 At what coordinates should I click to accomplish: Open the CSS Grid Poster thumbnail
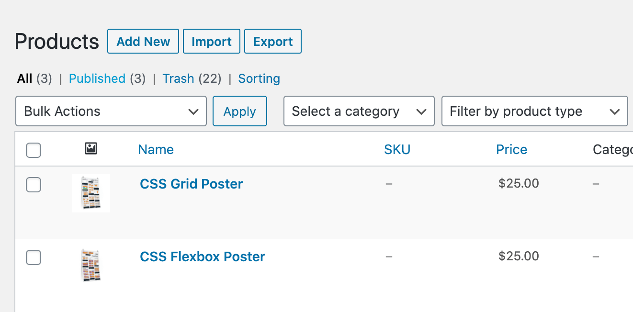[x=91, y=193]
